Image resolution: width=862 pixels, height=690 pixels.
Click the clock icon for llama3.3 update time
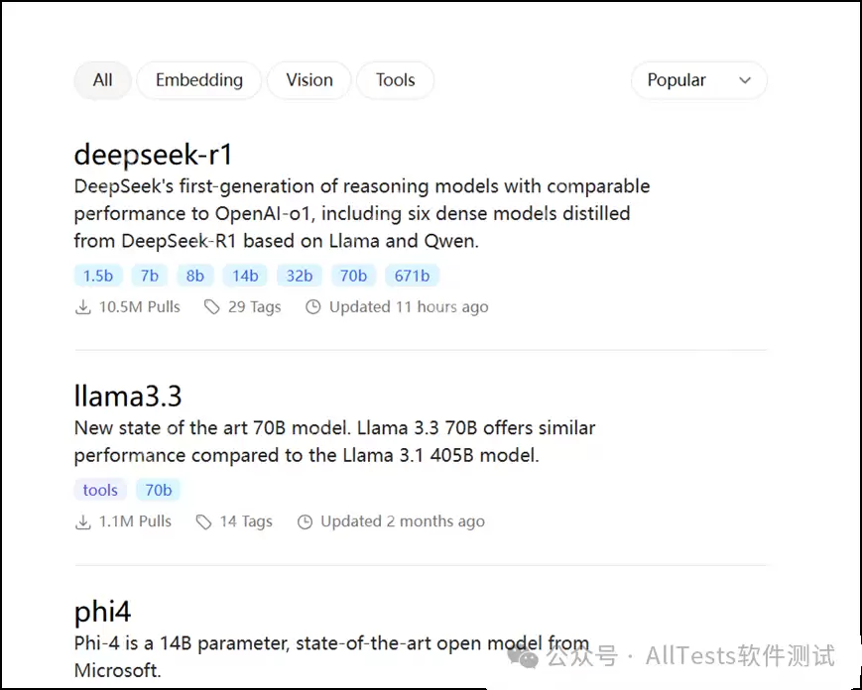pyautogui.click(x=305, y=521)
